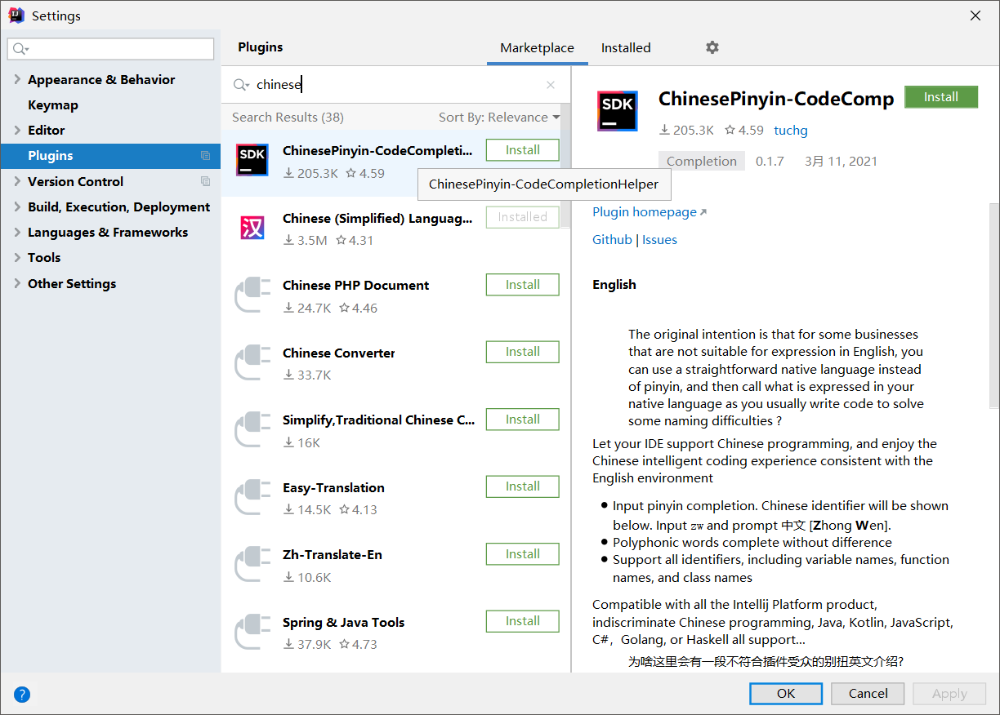
Task: Expand Build, Execution, Deployment section
Action: pyautogui.click(x=18, y=207)
